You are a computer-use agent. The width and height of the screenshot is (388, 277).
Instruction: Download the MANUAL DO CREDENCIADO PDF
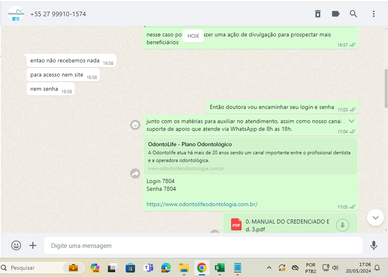[x=343, y=225]
